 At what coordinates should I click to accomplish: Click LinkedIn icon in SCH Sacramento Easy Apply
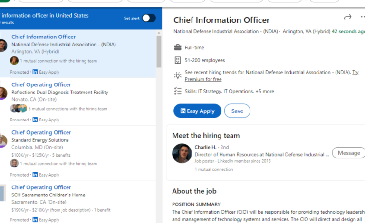(x=35, y=220)
